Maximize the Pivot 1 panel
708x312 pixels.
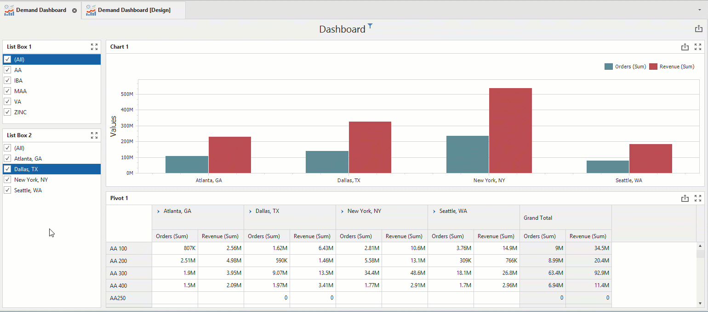[x=698, y=198]
